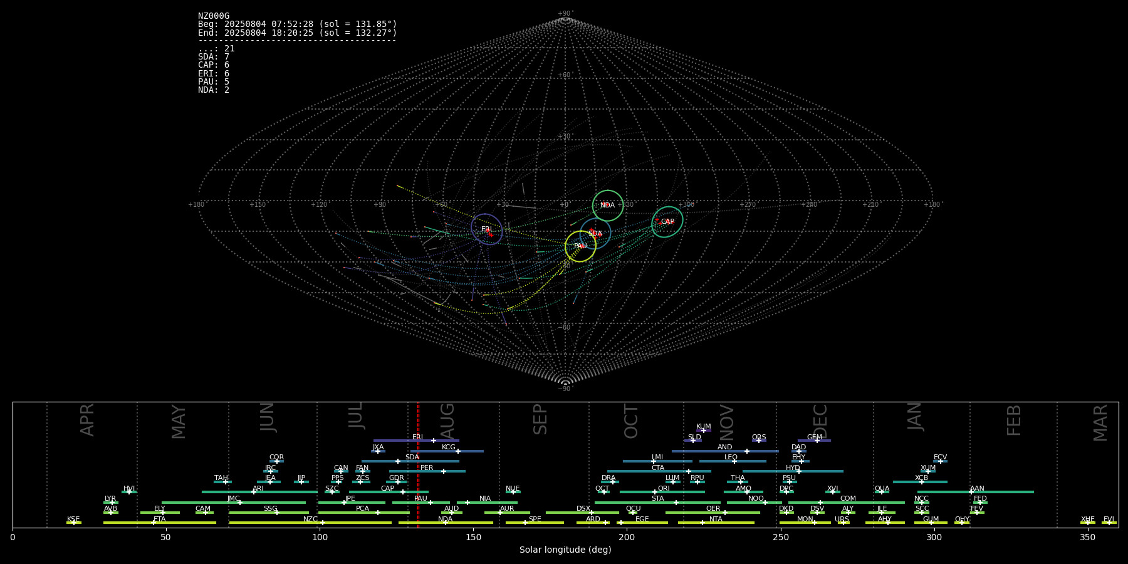Click the KCG shower label in timeline
This screenshot has height=564, width=1128.
[x=449, y=447]
